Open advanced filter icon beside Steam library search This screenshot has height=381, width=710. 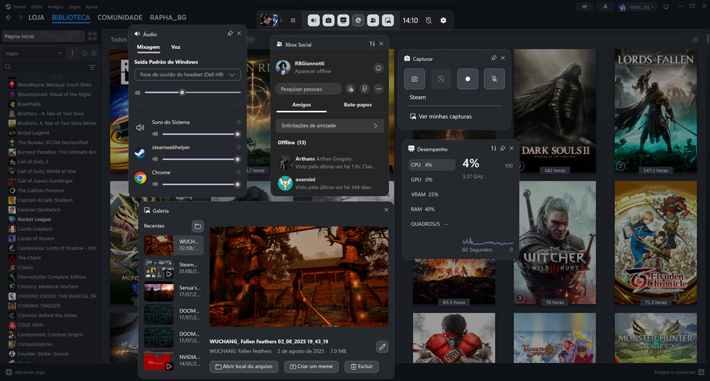(x=92, y=67)
